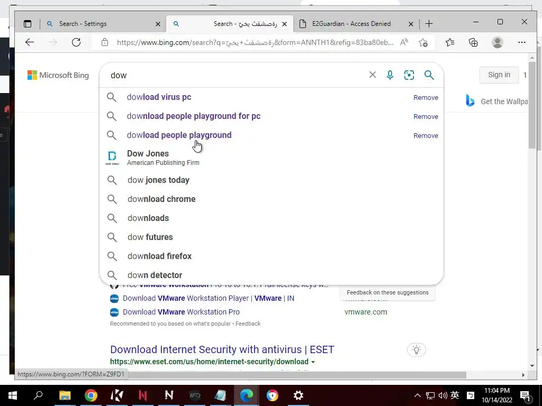
Task: Open the vmware.com link
Action: pyautogui.click(x=366, y=312)
